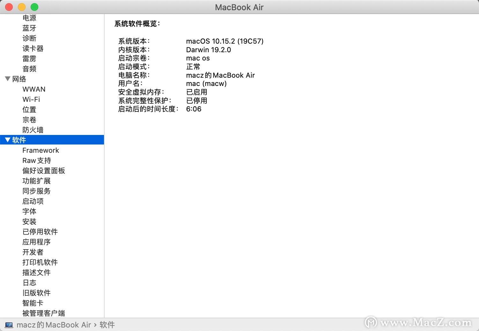Select 读卡器 in the sidebar
Image resolution: width=479 pixels, height=331 pixels.
33,48
